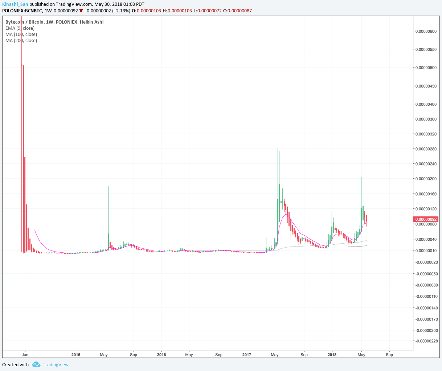Click the C:0.00000087 close value in header

pyautogui.click(x=237, y=11)
